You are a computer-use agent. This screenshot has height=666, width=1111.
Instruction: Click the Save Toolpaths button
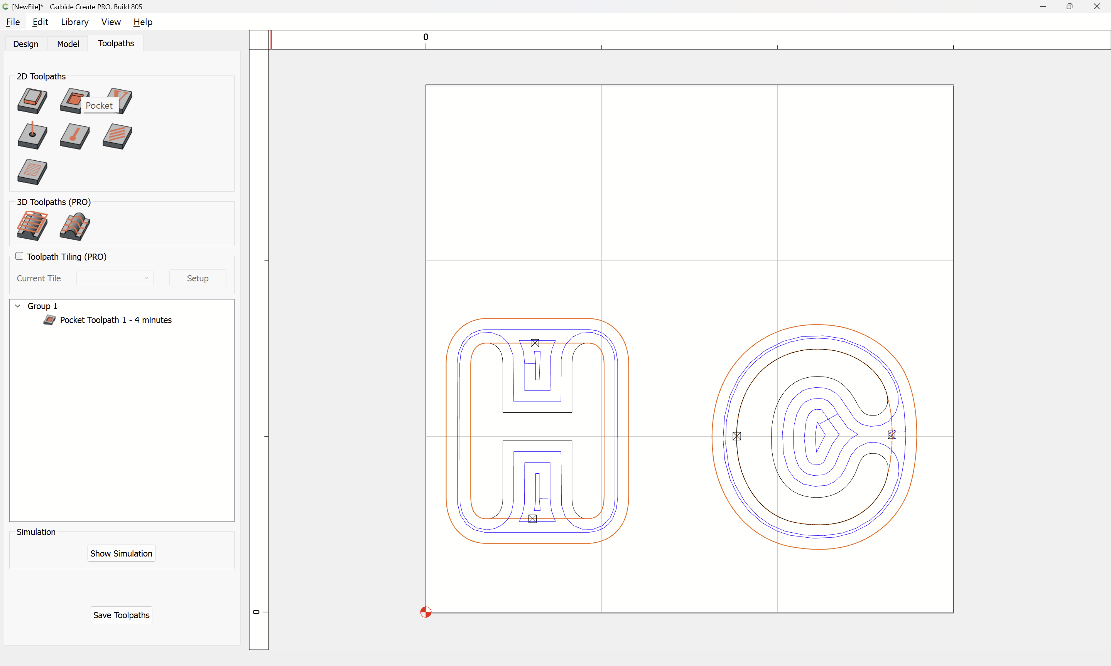(x=121, y=615)
